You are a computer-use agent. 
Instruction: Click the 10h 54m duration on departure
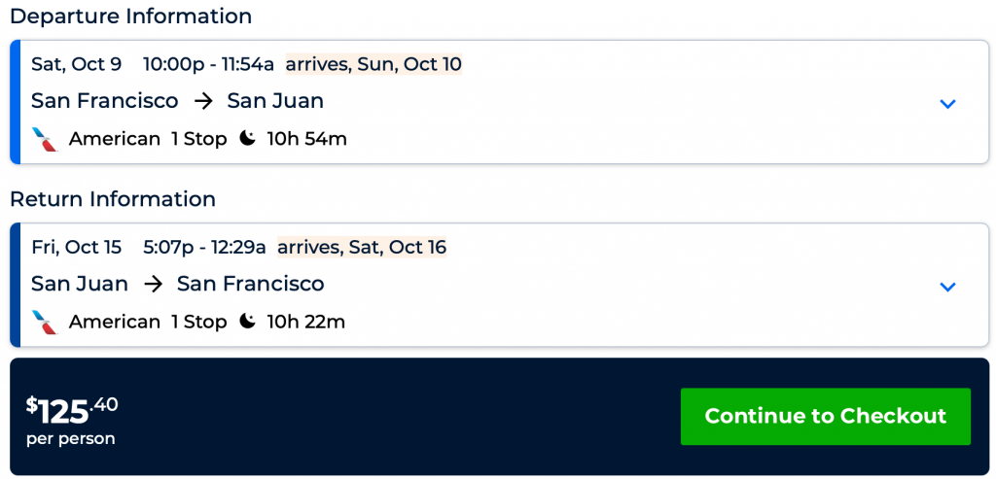[306, 139]
